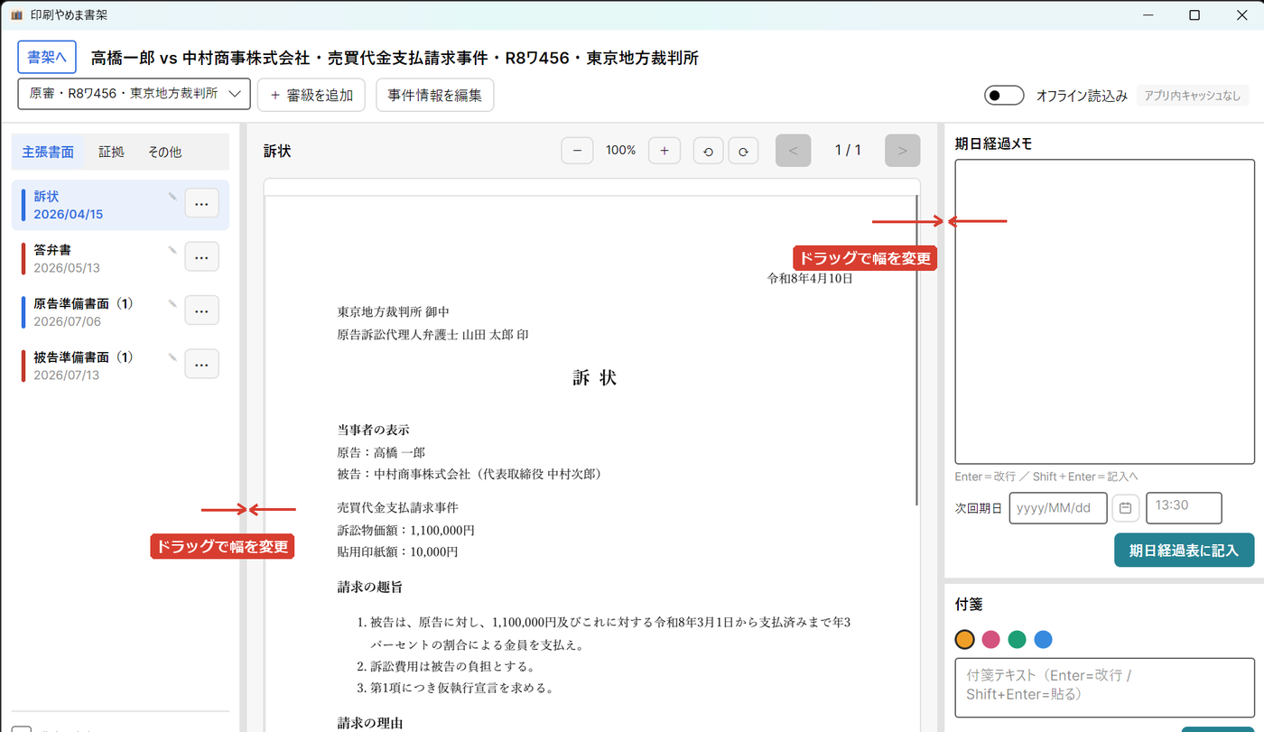Click the 貼用印紙額：10,000円 line
Image resolution: width=1264 pixels, height=732 pixels.
tap(397, 551)
